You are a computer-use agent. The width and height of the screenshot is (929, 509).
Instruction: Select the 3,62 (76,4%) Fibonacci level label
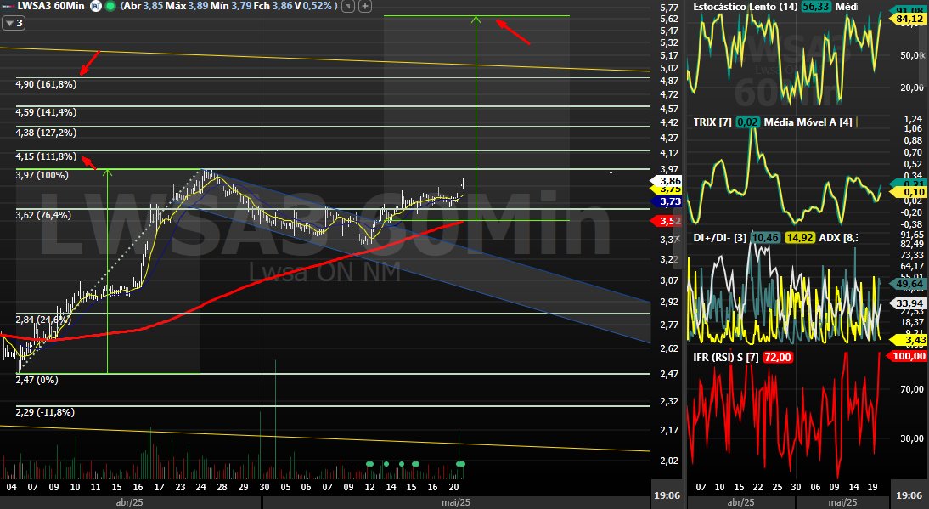tap(43, 214)
